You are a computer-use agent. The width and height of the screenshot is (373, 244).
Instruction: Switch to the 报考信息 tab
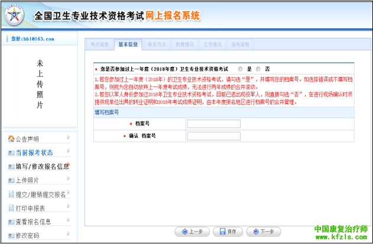click(240, 44)
